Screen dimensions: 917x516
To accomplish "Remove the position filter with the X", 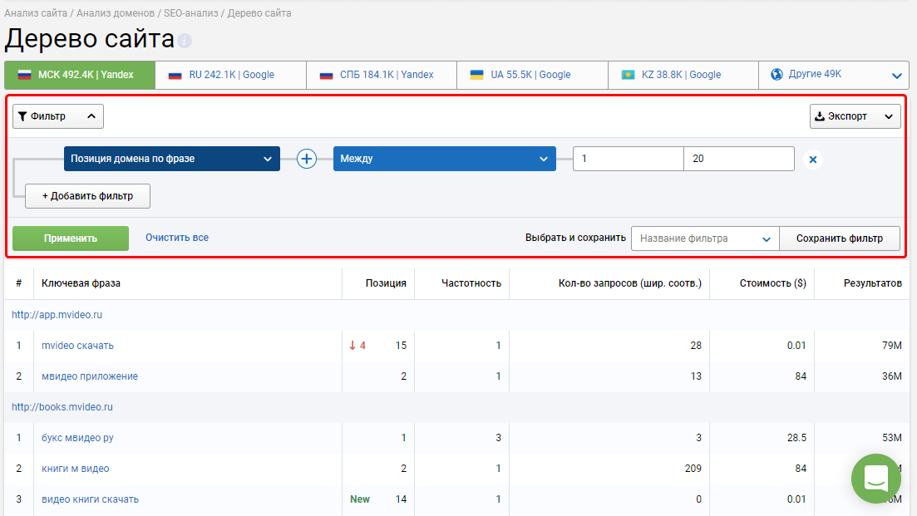I will (x=813, y=160).
